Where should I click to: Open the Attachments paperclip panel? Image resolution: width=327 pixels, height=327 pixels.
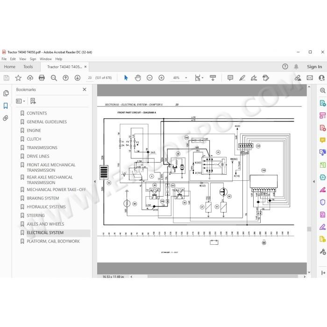[6, 118]
